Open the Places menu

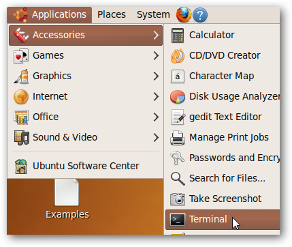coord(112,15)
